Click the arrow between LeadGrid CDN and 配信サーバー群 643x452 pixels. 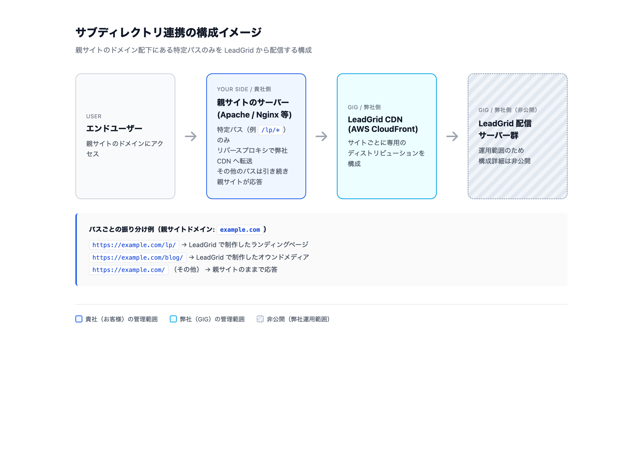coord(452,136)
